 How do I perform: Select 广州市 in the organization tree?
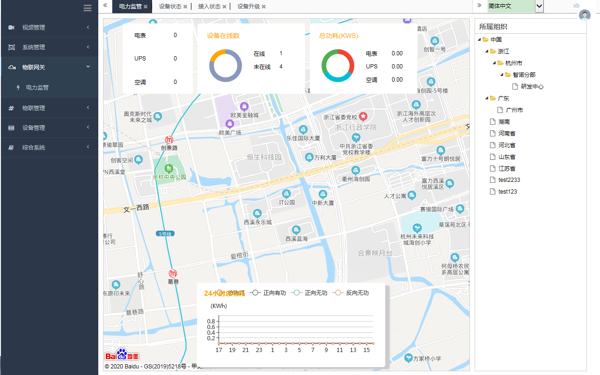pos(514,110)
